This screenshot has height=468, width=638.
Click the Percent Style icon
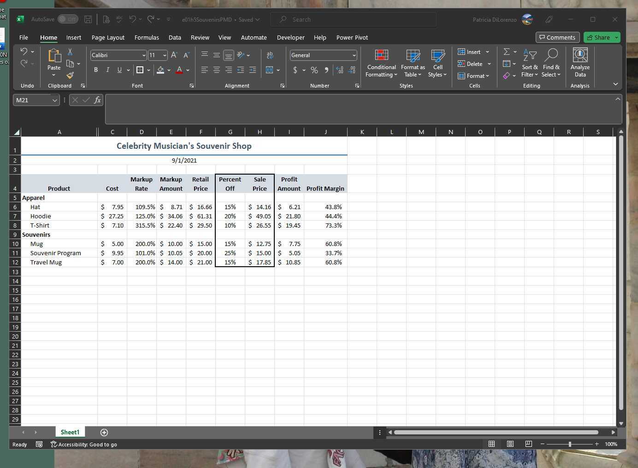click(x=314, y=70)
